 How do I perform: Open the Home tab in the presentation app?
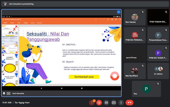[5, 23]
